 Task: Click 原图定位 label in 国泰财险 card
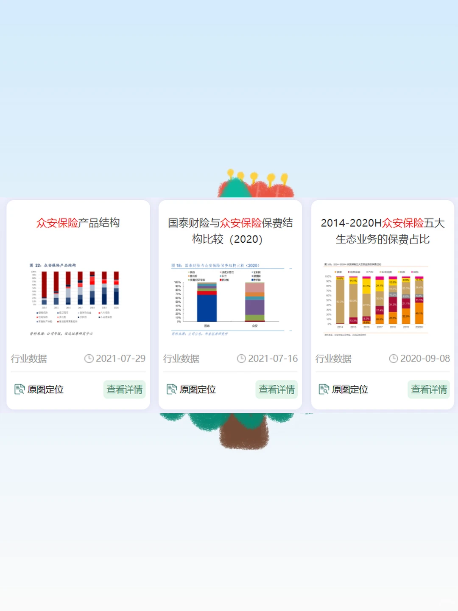point(198,390)
